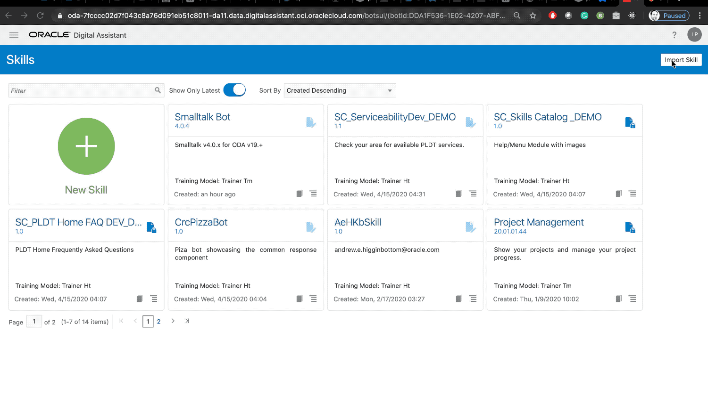
Task: Click the Grammarly extension icon
Action: pyautogui.click(x=584, y=16)
